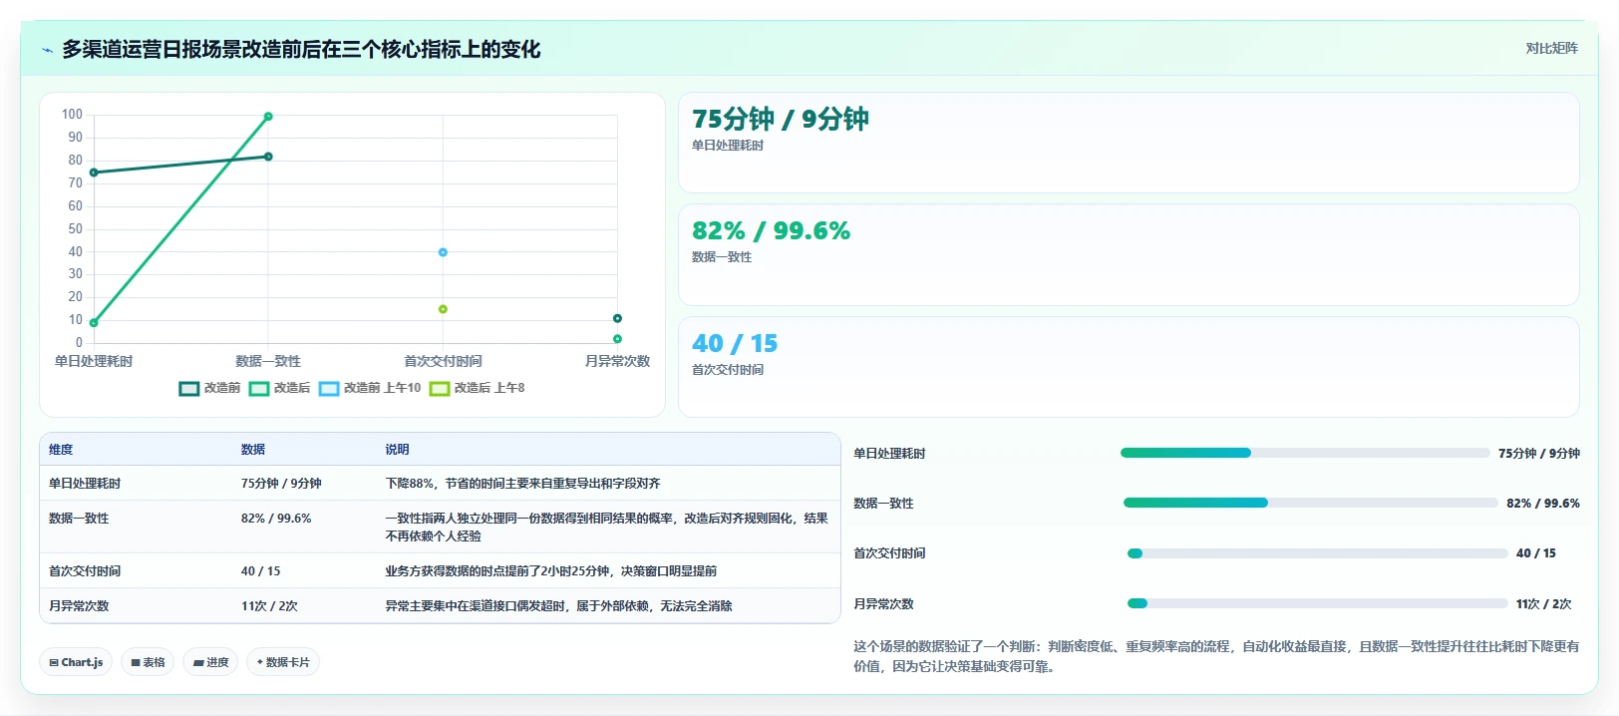Image resolution: width=1619 pixels, height=716 pixels.
Task: Click the 单日处理耗时 progress bar
Action: tap(1305, 453)
